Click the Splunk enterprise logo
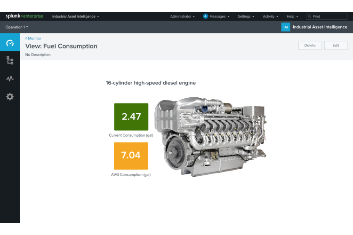 coord(24,16)
